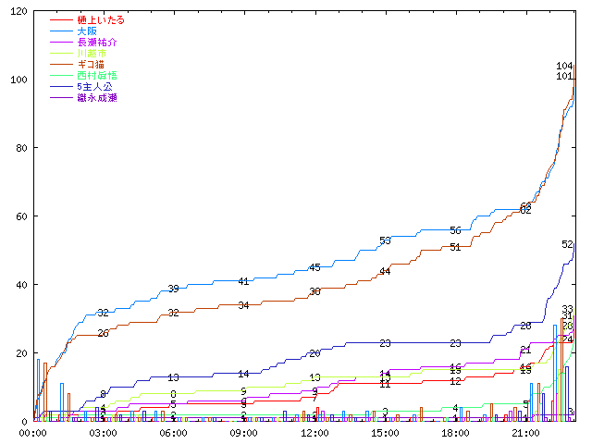
Task: Click the 5主人公 legend text
Action: 94,86
